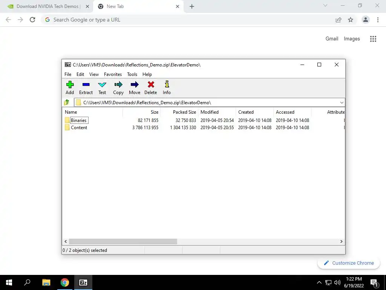Open File Explorer from taskbar

[46, 282]
